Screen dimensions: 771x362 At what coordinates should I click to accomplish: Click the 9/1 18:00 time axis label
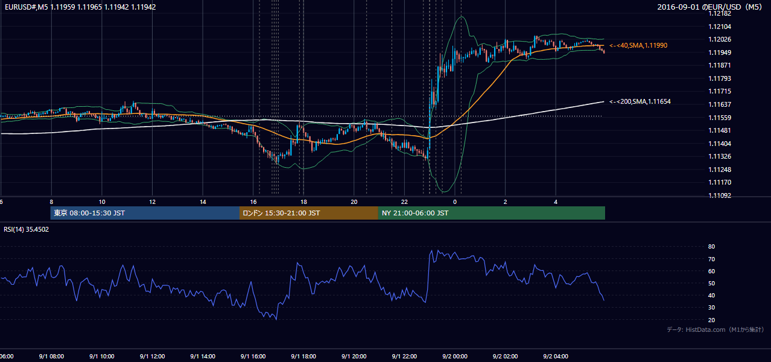point(303,356)
